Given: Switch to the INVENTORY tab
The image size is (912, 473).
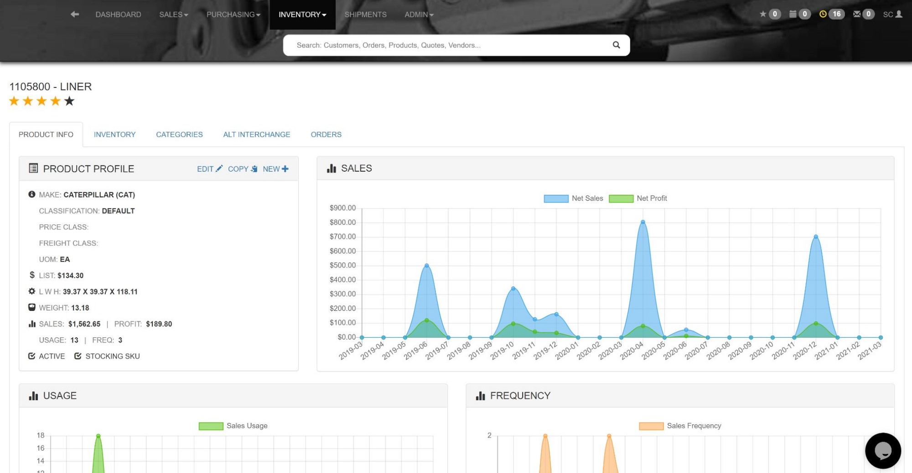Looking at the screenshot, I should coord(115,134).
